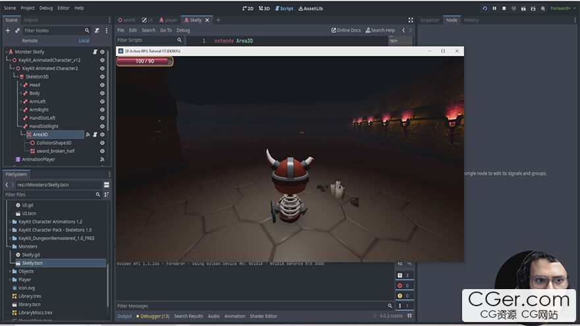Expand the ArmLeft node in scene tree
The width and height of the screenshot is (580, 326).
(20, 101)
